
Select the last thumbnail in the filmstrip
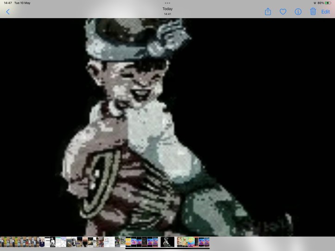click(207, 242)
